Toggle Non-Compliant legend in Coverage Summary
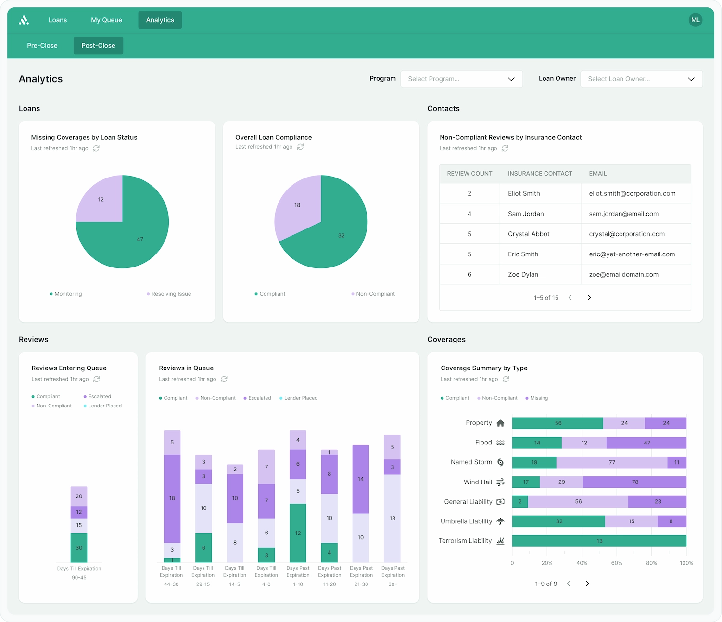 click(x=497, y=398)
